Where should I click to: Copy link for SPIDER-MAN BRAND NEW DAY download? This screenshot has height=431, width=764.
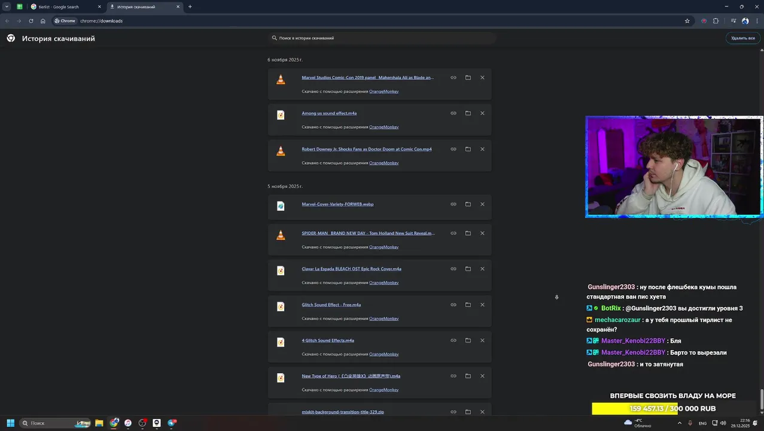(x=453, y=233)
